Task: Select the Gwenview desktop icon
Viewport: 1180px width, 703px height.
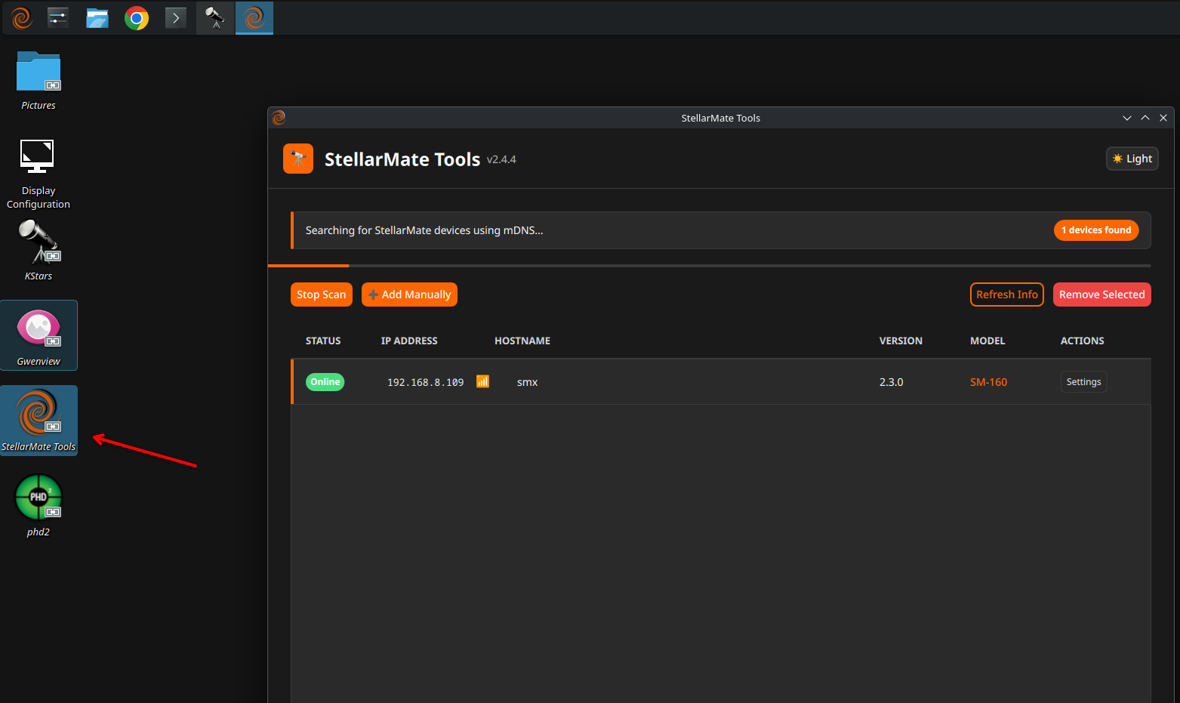Action: point(39,335)
